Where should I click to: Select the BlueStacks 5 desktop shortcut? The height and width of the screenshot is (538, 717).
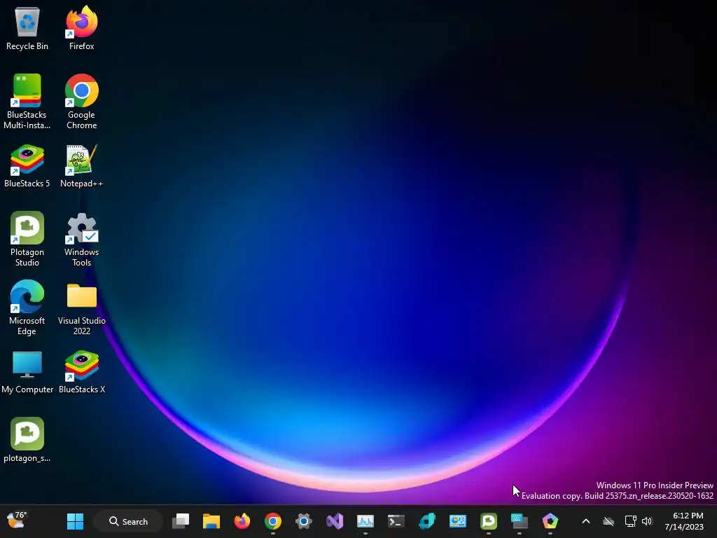click(27, 165)
